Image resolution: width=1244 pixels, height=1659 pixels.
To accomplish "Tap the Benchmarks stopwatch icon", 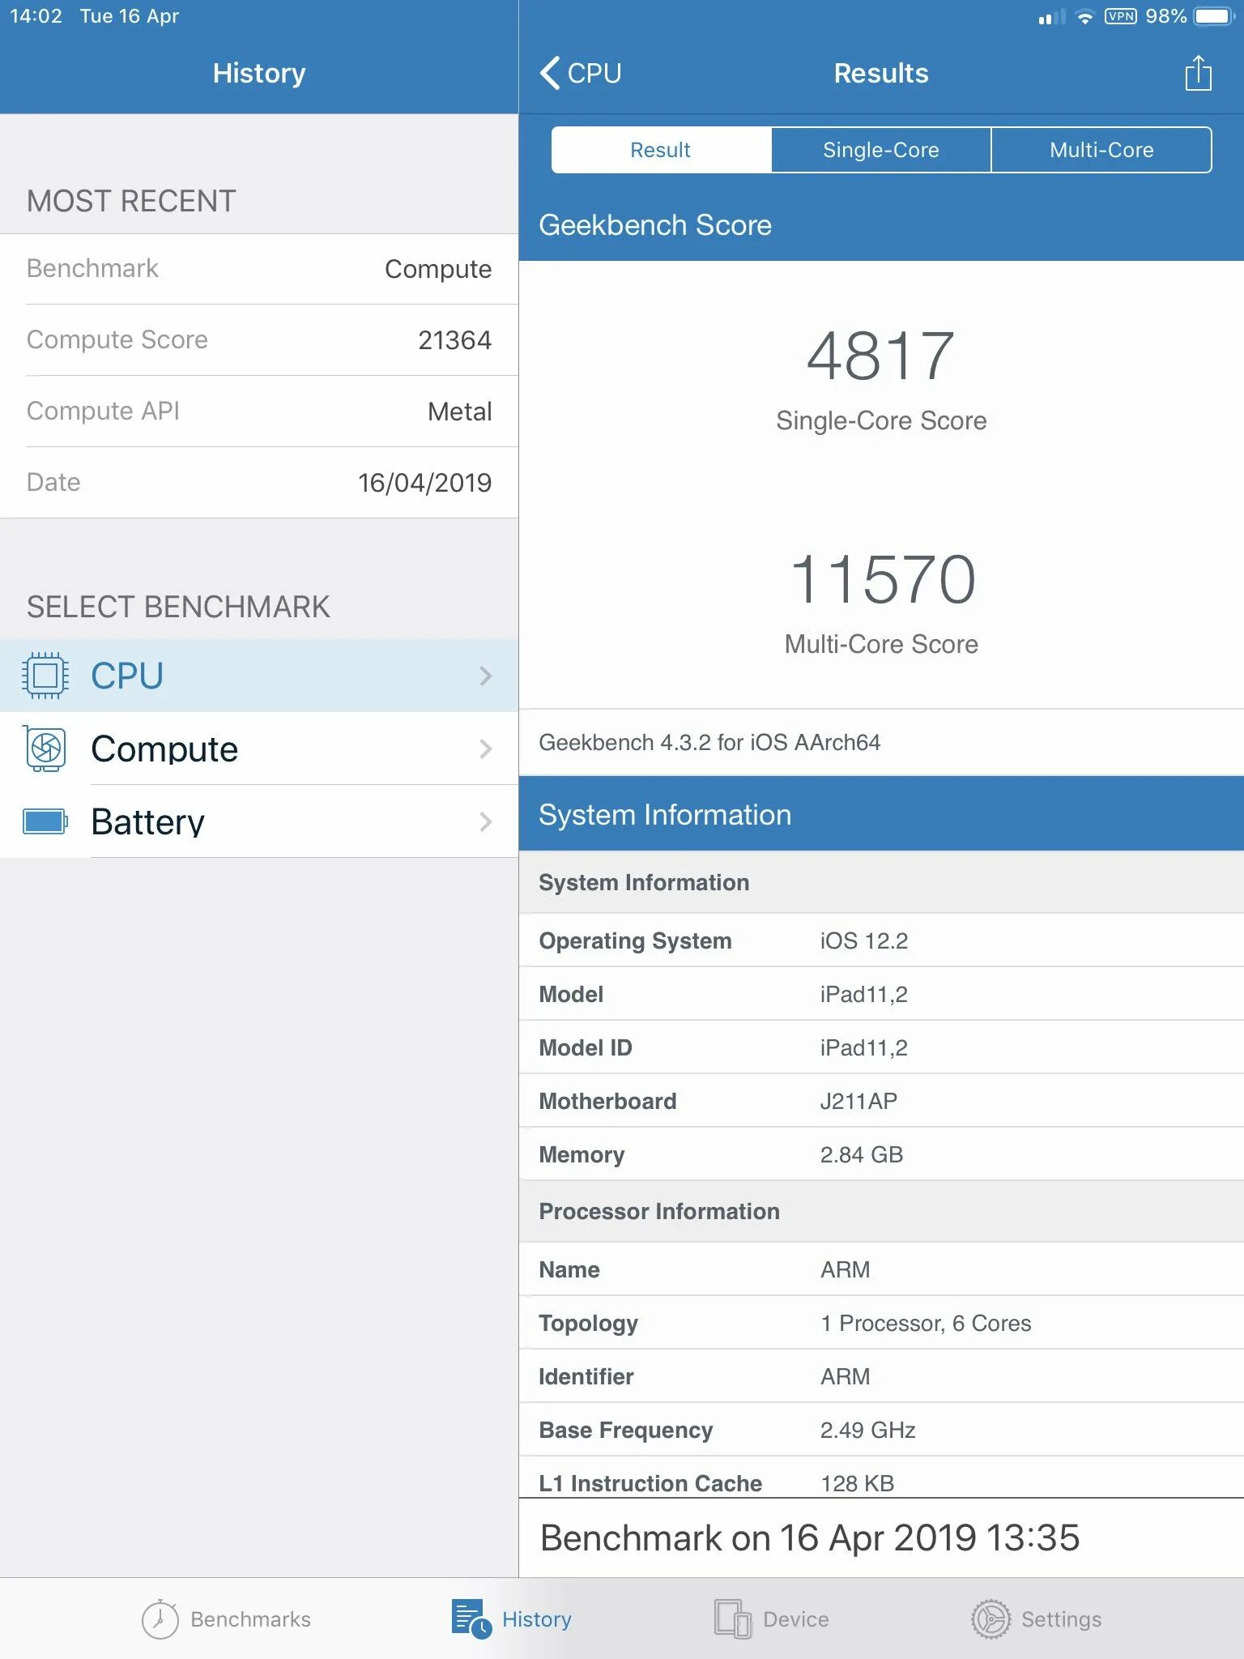I will coord(160,1618).
